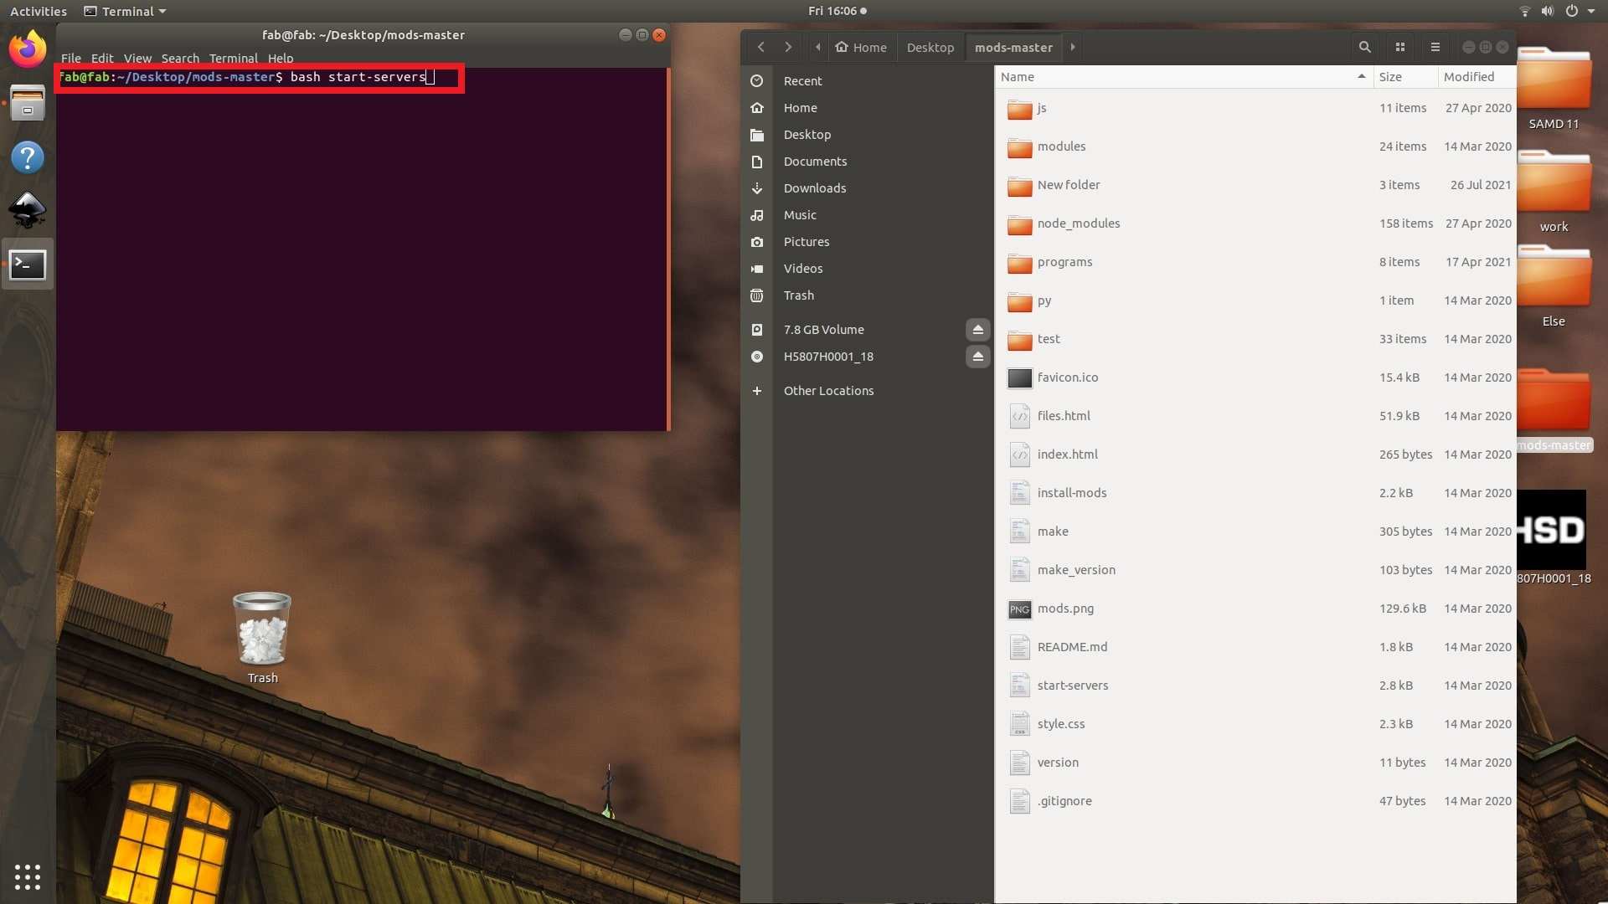Expand the Terminal app menu in top bar
1608x904 pixels.
[126, 11]
